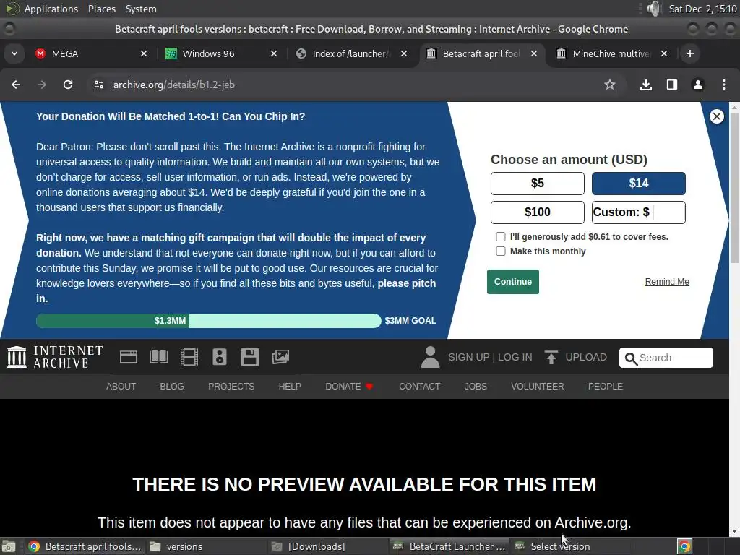This screenshot has height=555, width=740.
Task: Open the Texts book icon
Action: pos(159,357)
